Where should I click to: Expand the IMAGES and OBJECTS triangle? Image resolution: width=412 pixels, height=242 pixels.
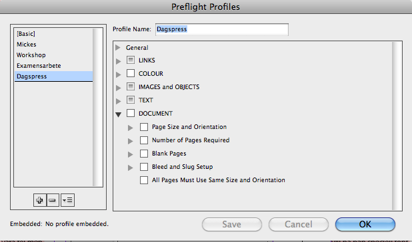[118, 88]
